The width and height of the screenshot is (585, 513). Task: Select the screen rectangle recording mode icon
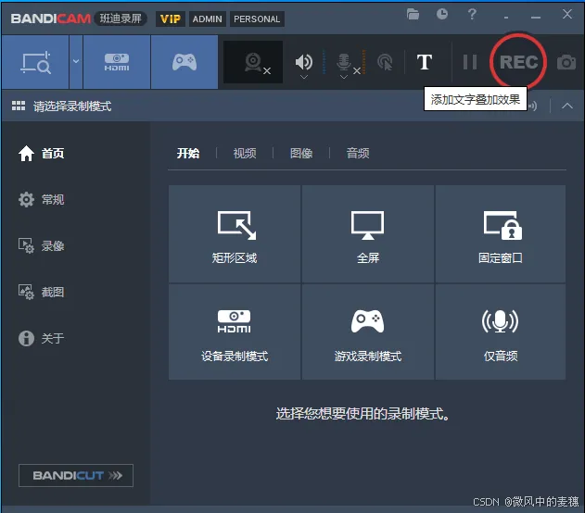35,62
